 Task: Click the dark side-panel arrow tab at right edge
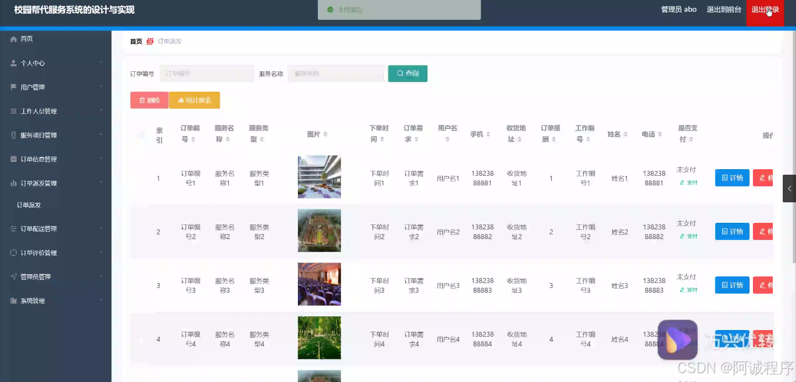tap(789, 189)
